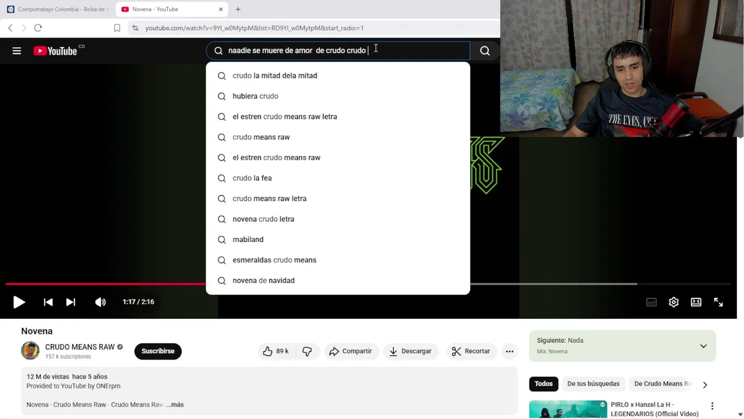Go to YouTube home via logo
Screen dimensions: 744x419
(56, 51)
